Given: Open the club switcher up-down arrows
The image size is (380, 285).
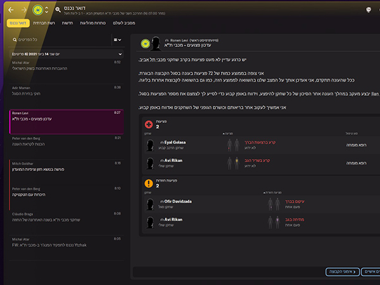Looking at the screenshot, I should coord(46,10).
